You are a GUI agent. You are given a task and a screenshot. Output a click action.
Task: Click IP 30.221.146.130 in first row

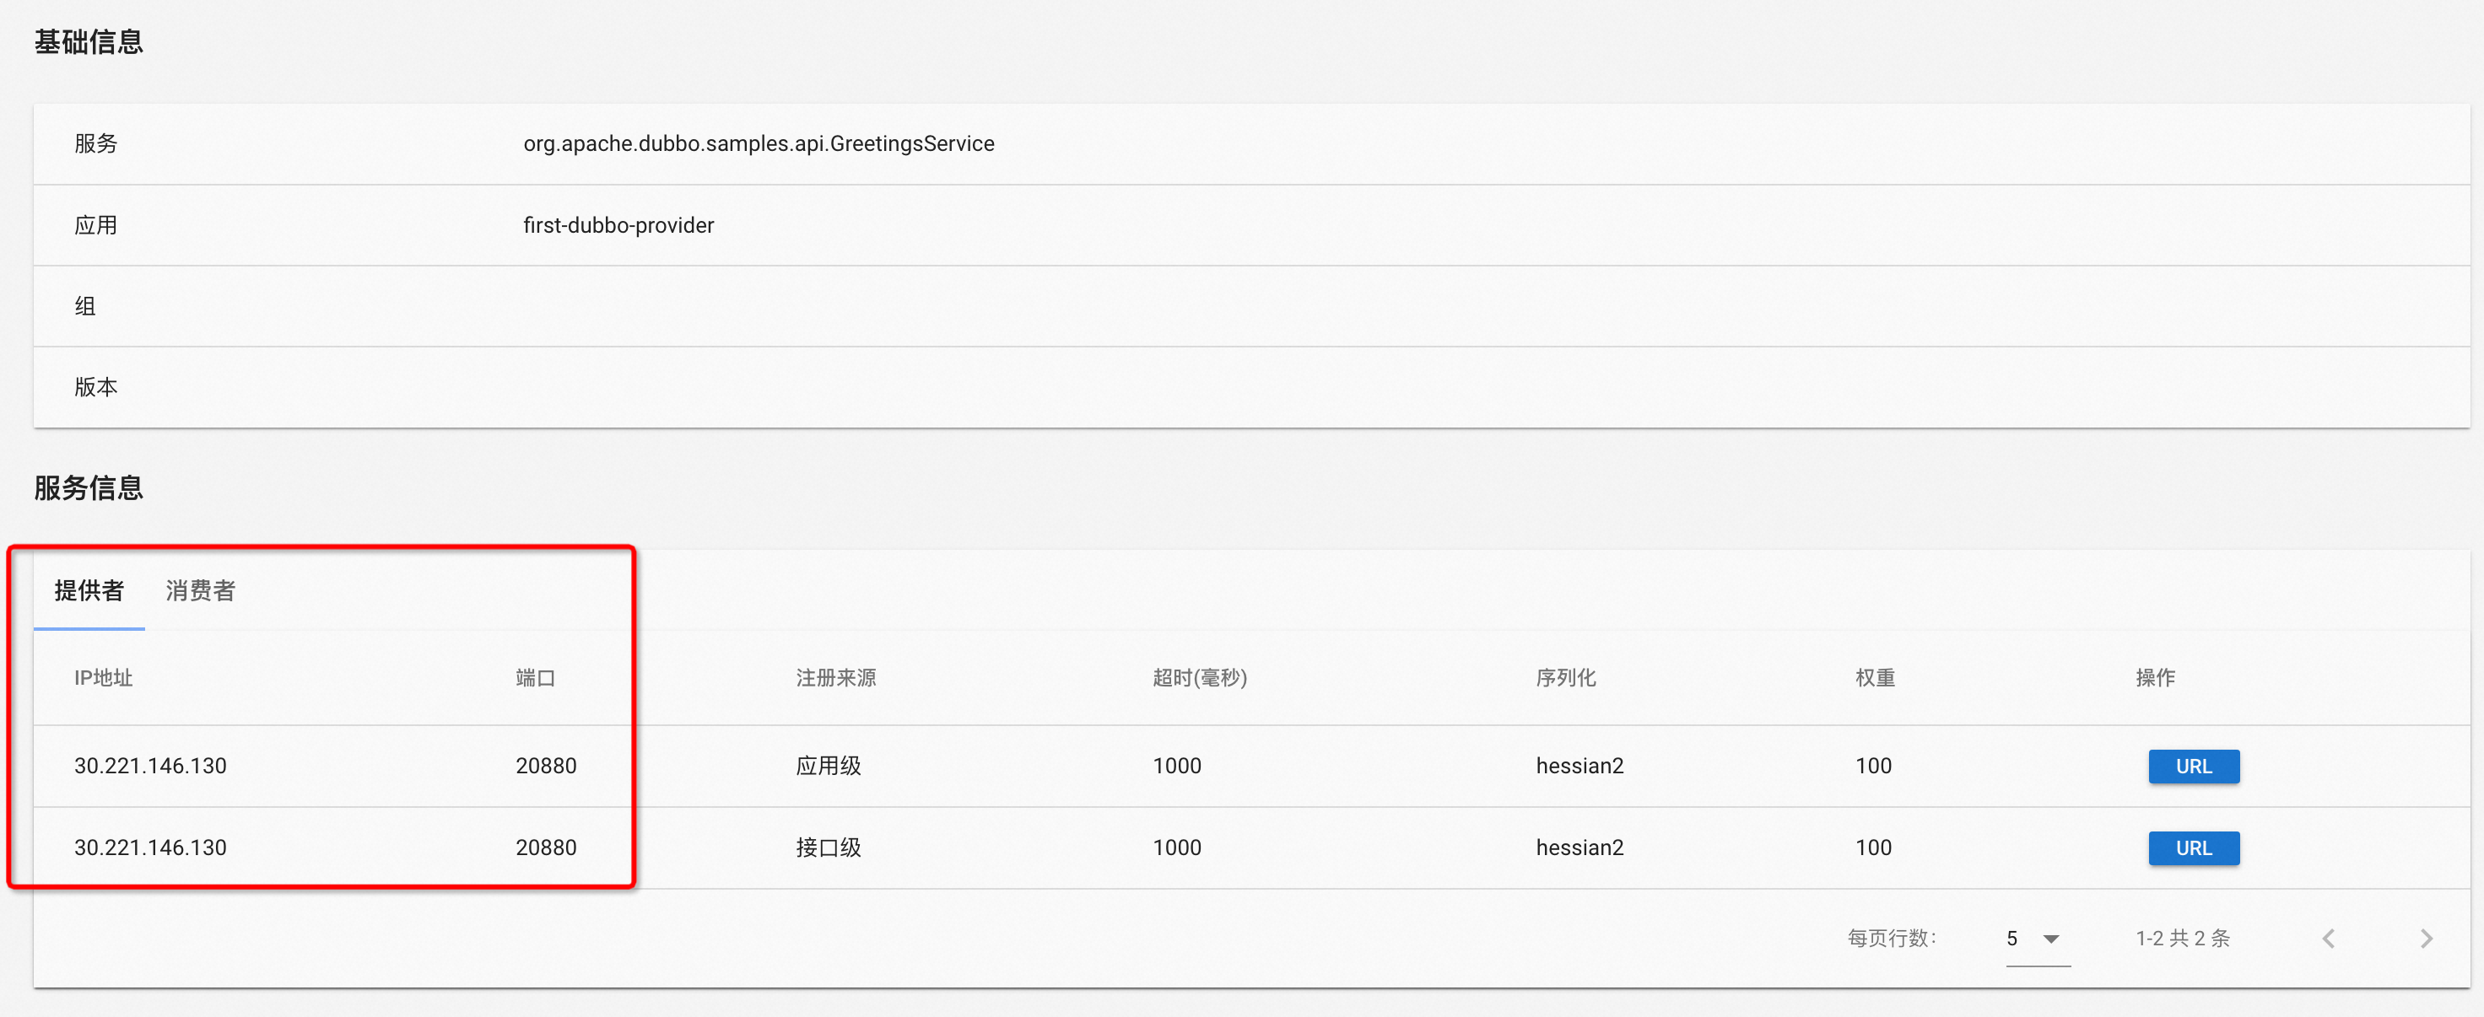click(150, 766)
